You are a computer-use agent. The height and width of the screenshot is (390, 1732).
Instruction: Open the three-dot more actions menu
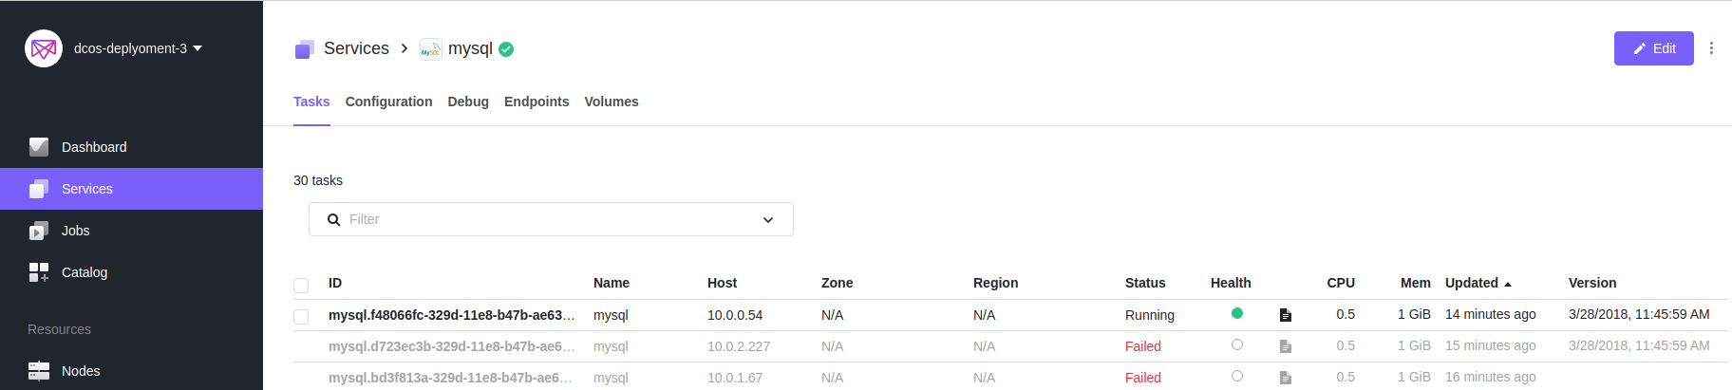coord(1711,48)
